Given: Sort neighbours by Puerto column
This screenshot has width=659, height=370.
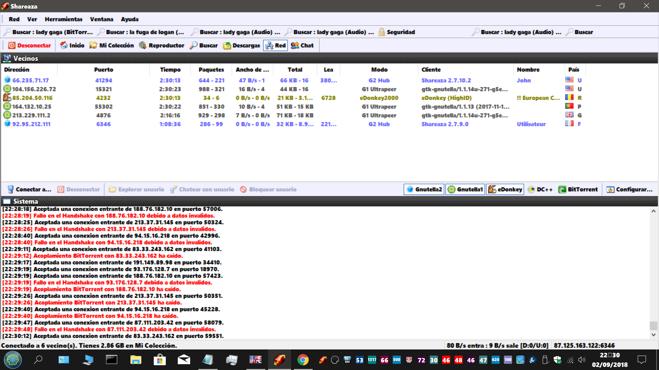Looking at the screenshot, I should pos(104,70).
